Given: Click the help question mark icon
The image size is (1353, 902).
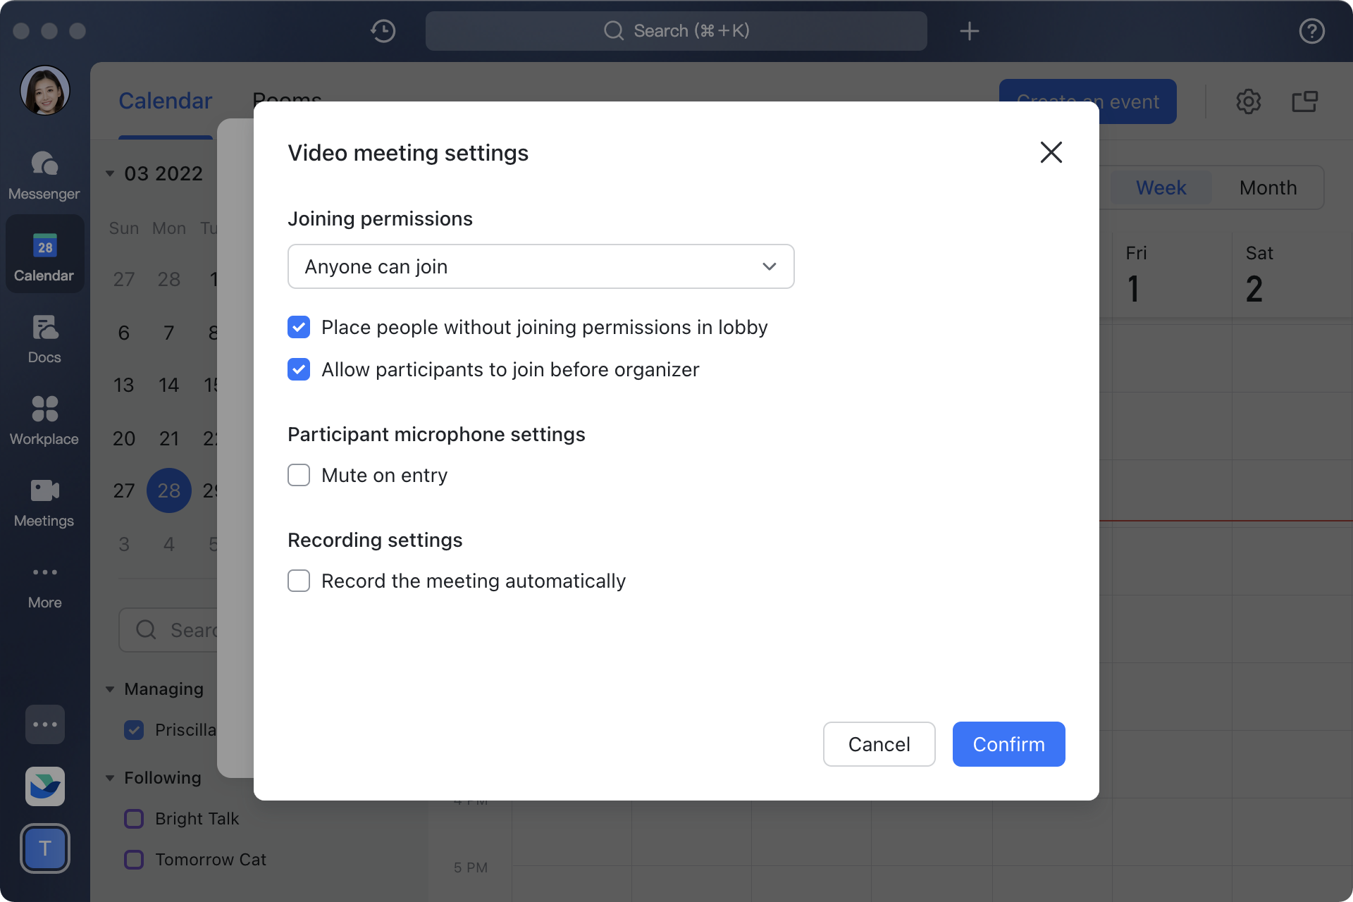Looking at the screenshot, I should 1311,30.
